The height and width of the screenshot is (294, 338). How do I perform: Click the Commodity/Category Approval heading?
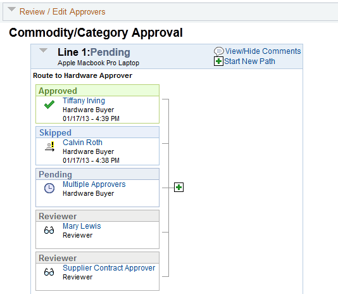click(96, 33)
